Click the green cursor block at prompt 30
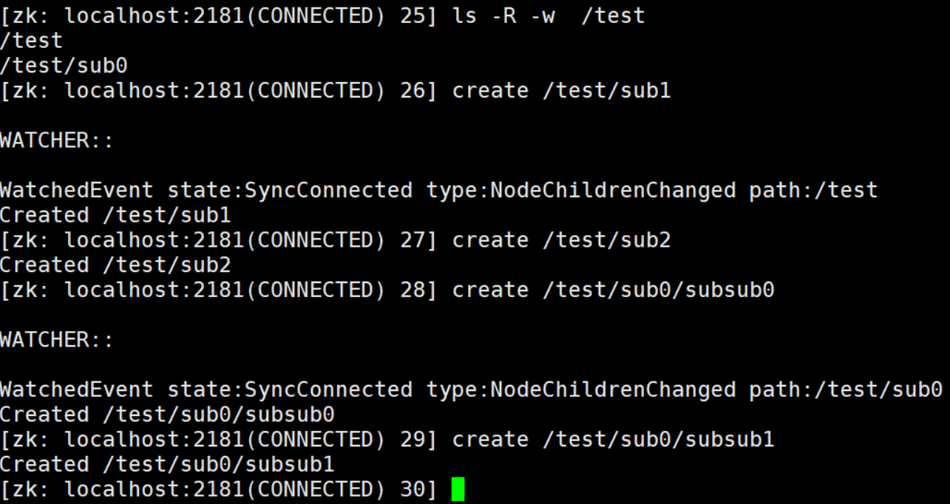This screenshot has height=504, width=950. 458,489
